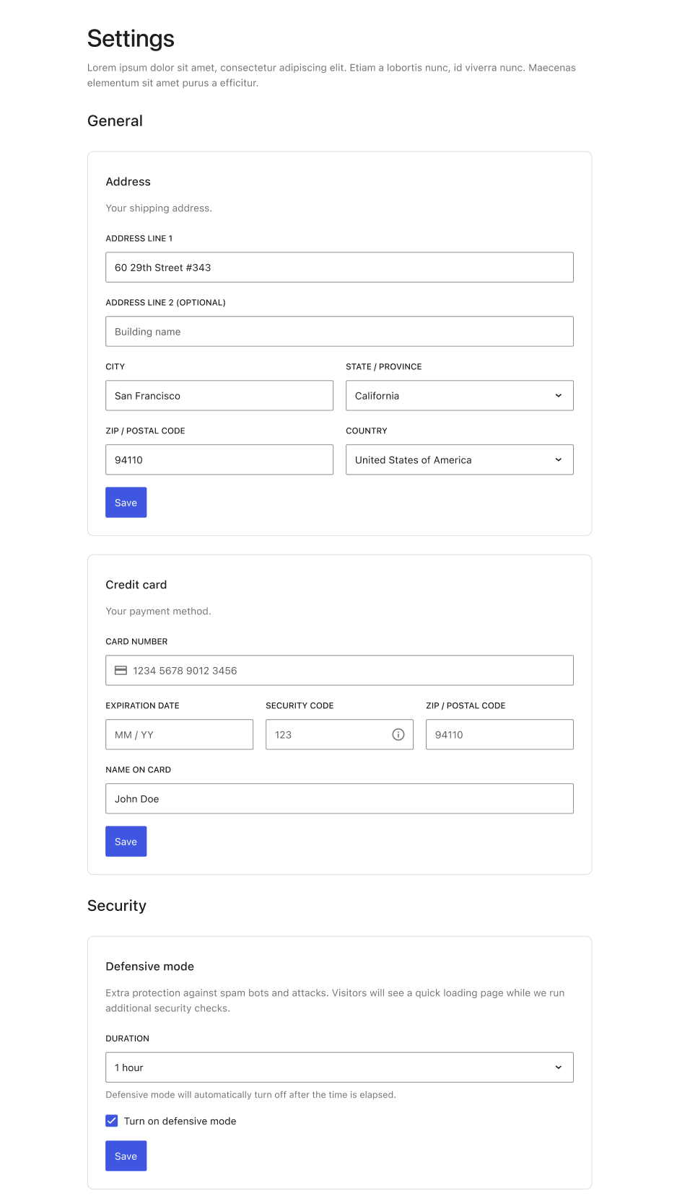Click the State / Province dropdown chevron

(559, 395)
